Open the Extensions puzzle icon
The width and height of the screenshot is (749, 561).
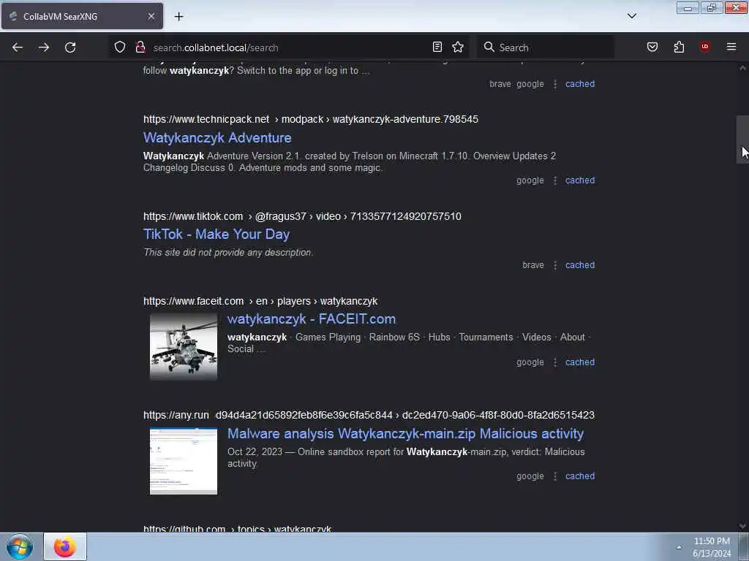coord(679,47)
